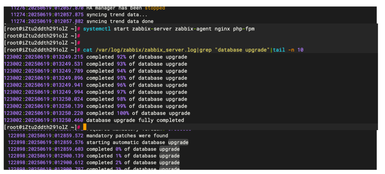Image resolution: width=385 pixels, height=174 pixels.
Task: Click the last prompt '[root@iZtu2ddth291olZ ~]#' before the cursor
Action: click(x=42, y=127)
